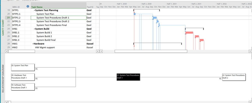This screenshot has width=252, height=103.
Task: Select the HW Mgmt support task name
Action: [x=45, y=47]
